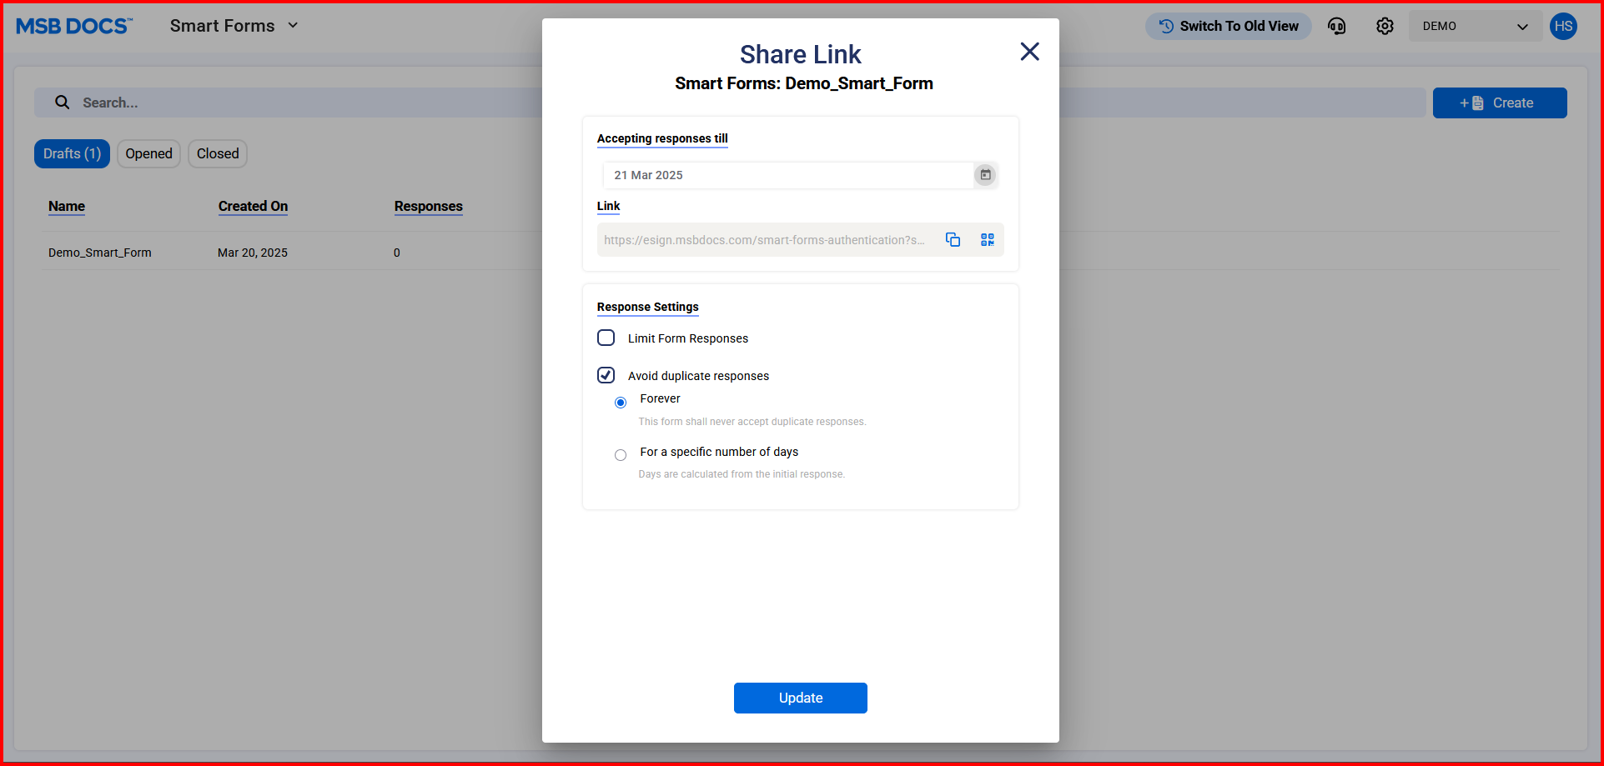1604x766 pixels.
Task: Select the Forever radio option
Action: [x=621, y=403]
